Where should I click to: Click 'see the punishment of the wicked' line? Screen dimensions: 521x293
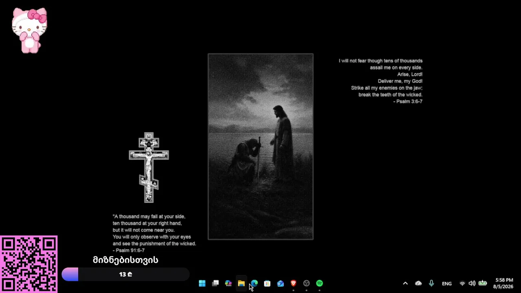click(154, 243)
